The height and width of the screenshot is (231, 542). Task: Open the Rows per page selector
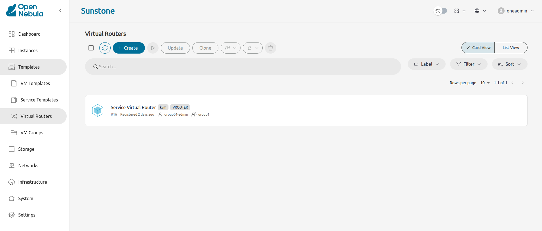(485, 83)
